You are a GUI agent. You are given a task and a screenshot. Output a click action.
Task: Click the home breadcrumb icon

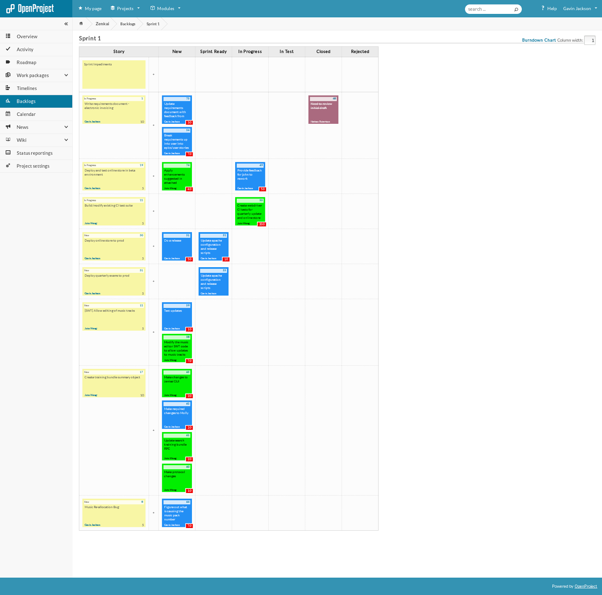click(x=81, y=23)
